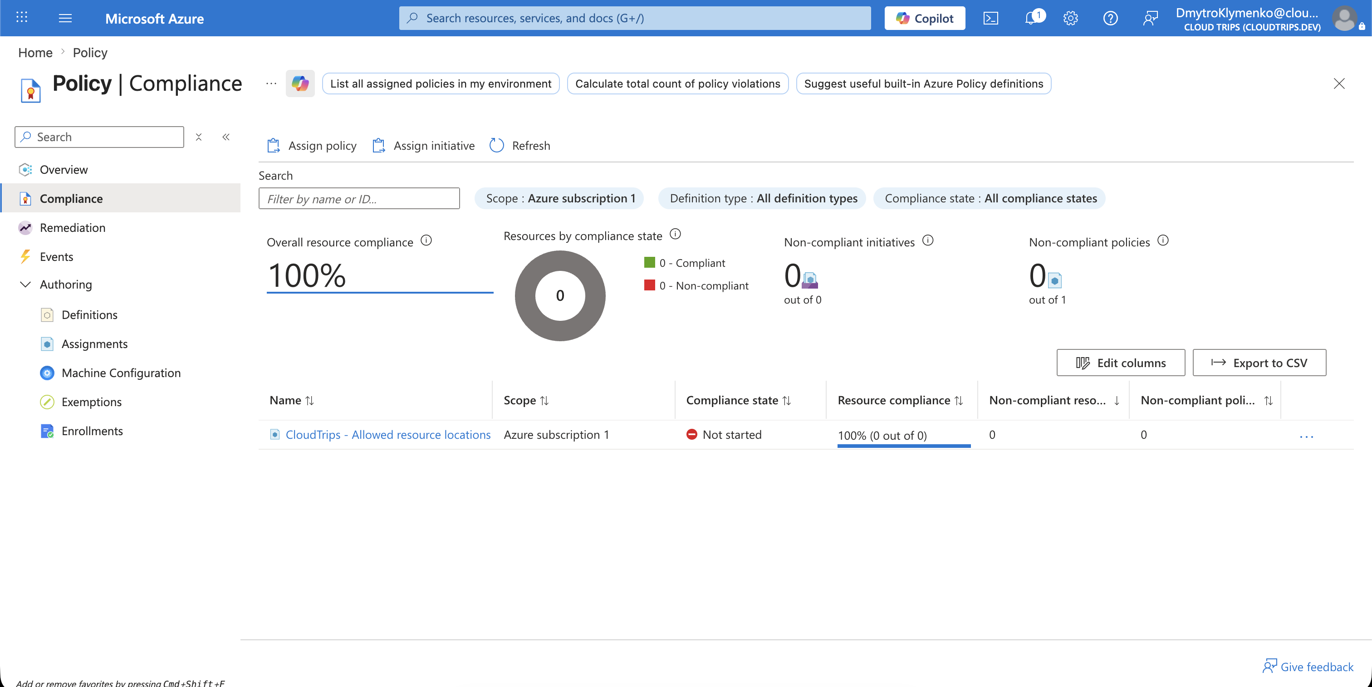This screenshot has height=687, width=1372.
Task: Sort by the Name column
Action: pyautogui.click(x=292, y=400)
